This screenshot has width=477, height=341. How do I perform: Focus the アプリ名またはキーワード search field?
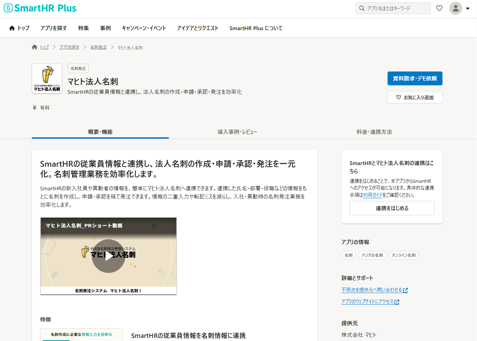[393, 8]
